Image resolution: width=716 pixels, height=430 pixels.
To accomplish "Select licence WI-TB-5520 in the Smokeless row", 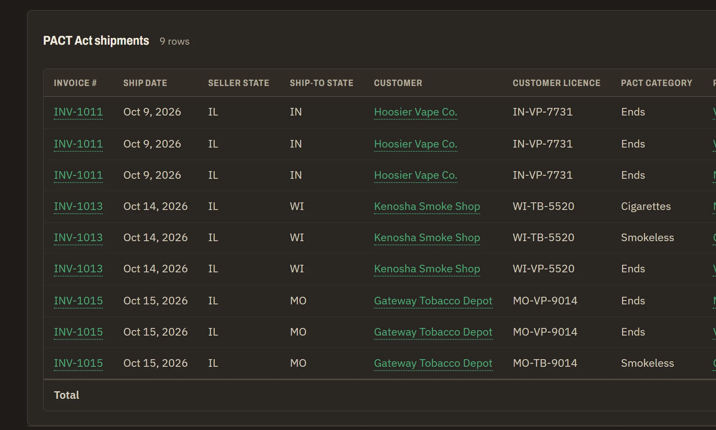I will coord(543,238).
